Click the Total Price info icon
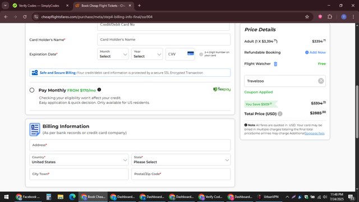 click(280, 113)
